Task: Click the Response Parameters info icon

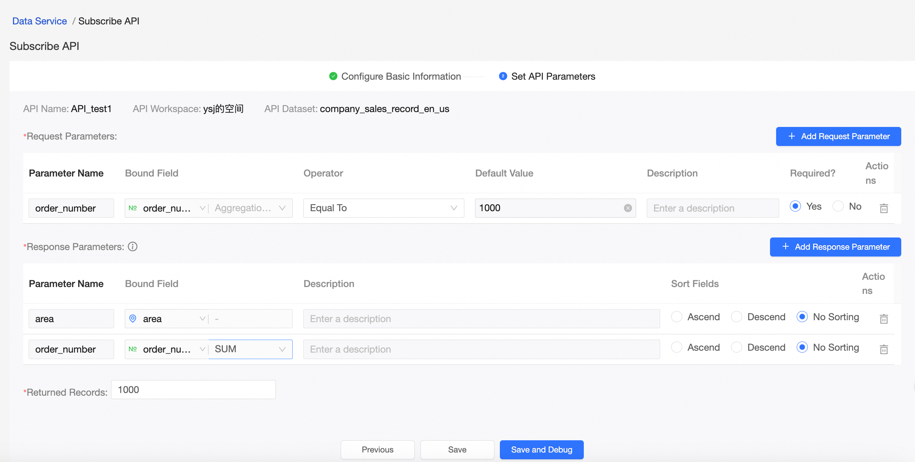Action: (x=132, y=247)
